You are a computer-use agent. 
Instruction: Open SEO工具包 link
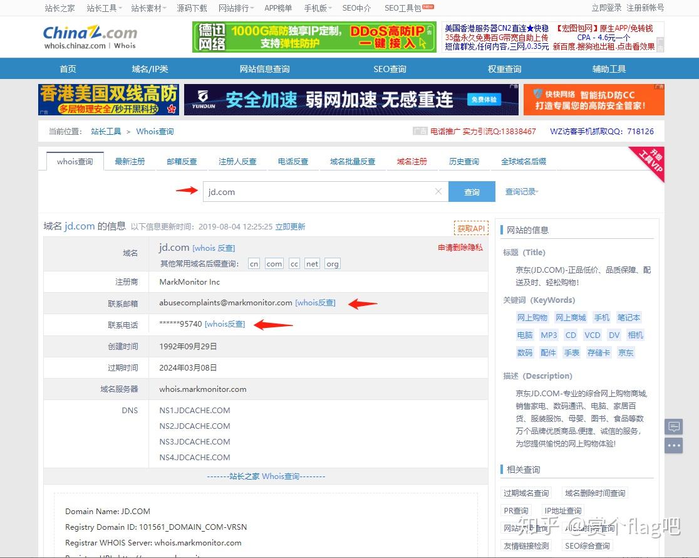[403, 8]
